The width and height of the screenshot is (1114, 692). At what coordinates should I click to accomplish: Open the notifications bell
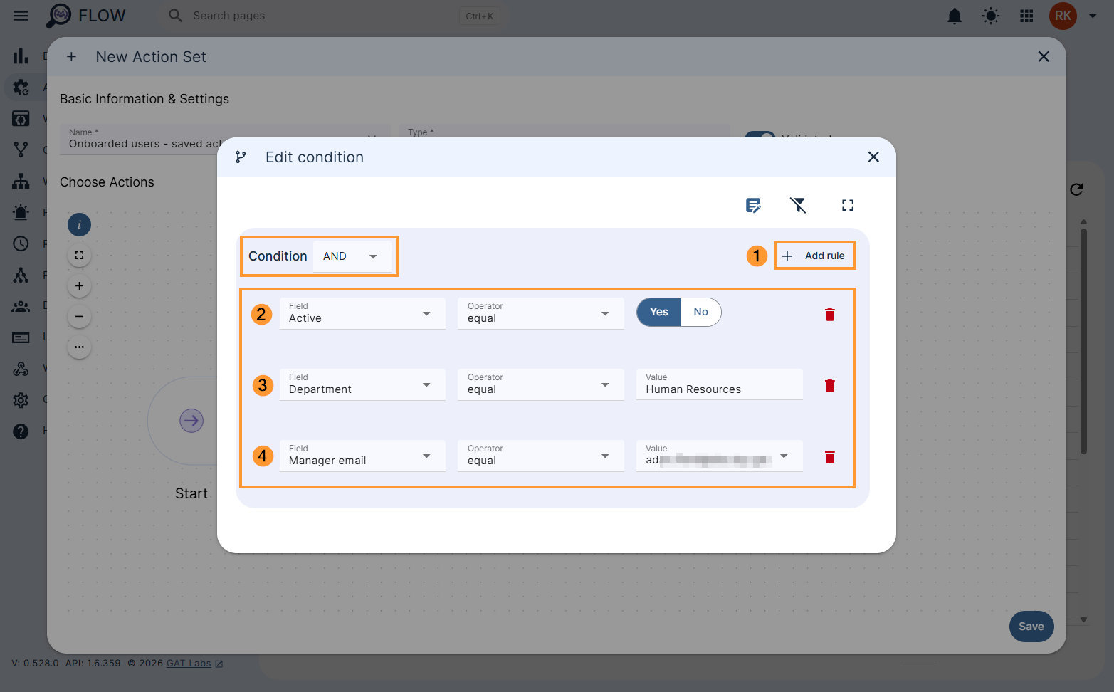(955, 16)
